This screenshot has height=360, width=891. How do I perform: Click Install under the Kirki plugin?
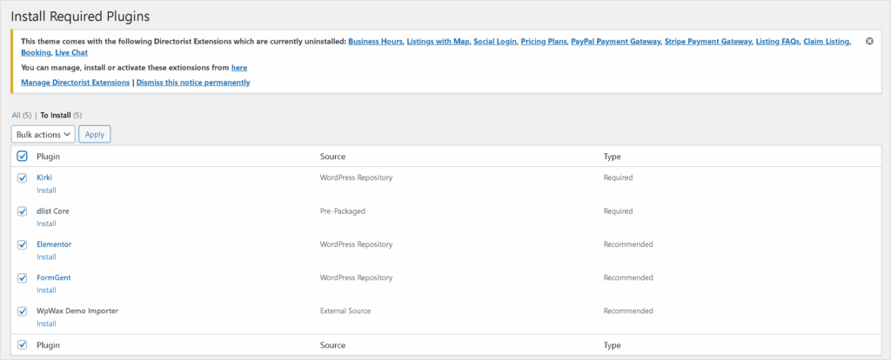46,190
